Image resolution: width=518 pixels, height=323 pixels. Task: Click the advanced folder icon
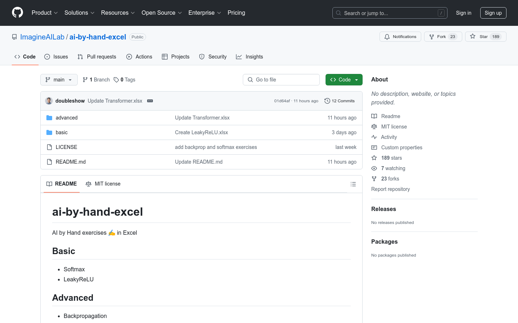point(49,118)
